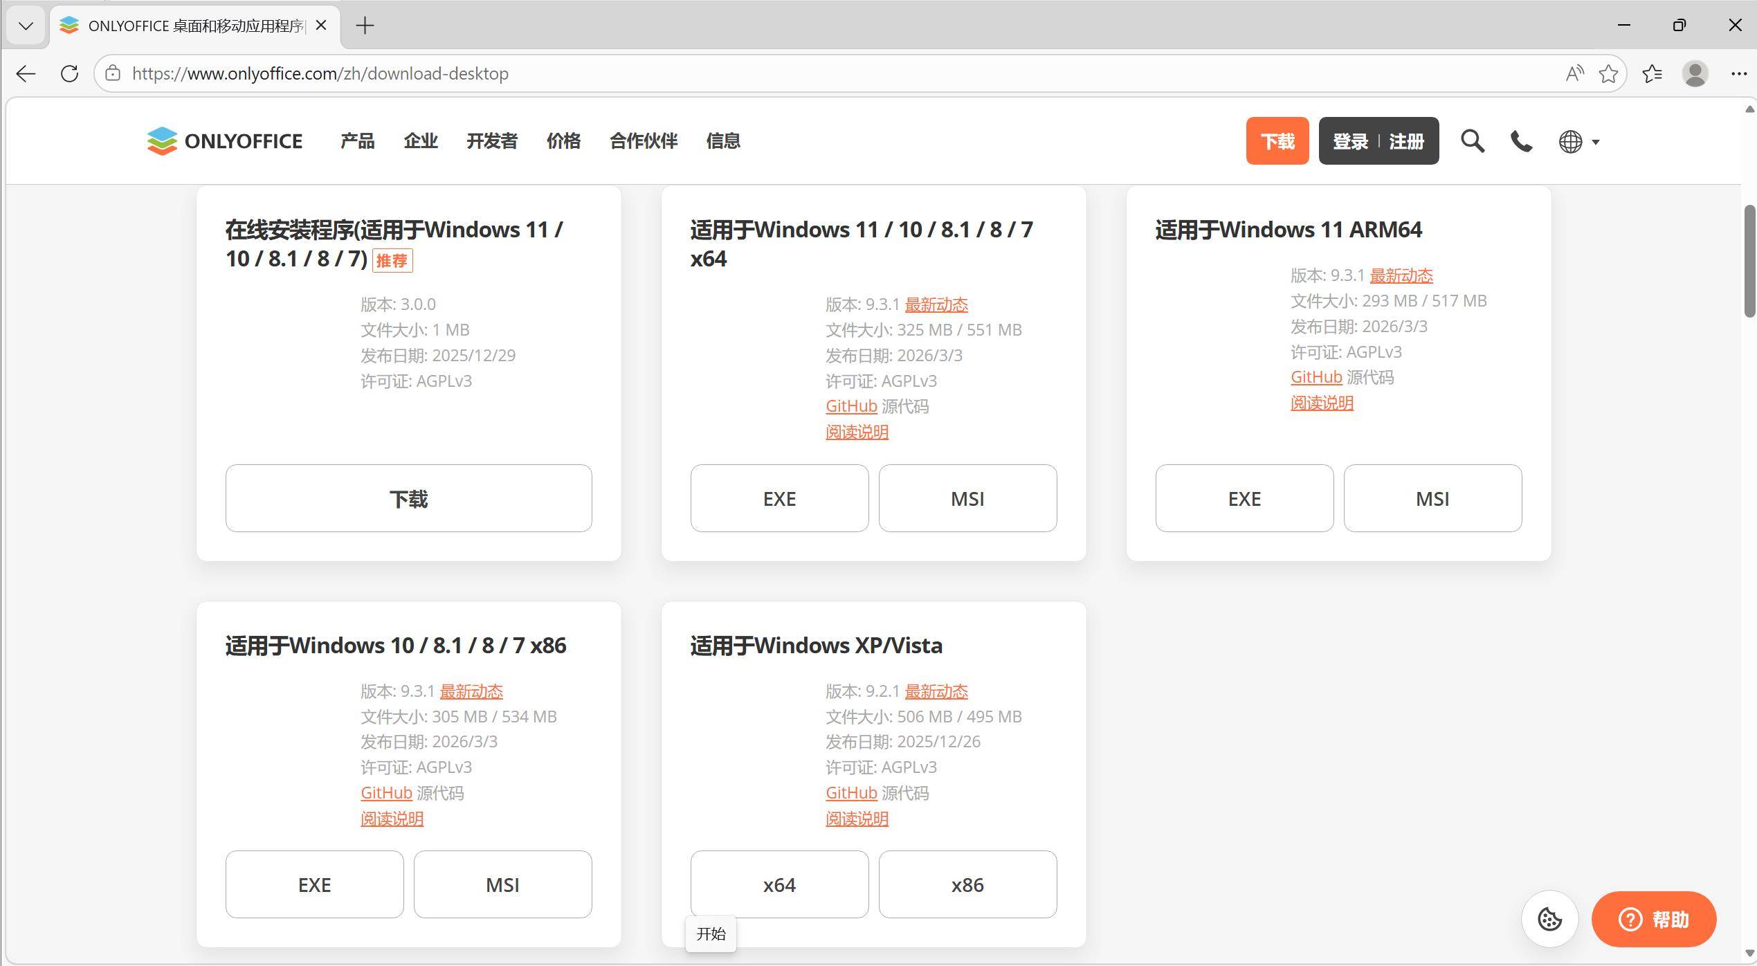Open GitHub link in ARM64 card
Image resolution: width=1757 pixels, height=966 pixels.
tap(1316, 377)
